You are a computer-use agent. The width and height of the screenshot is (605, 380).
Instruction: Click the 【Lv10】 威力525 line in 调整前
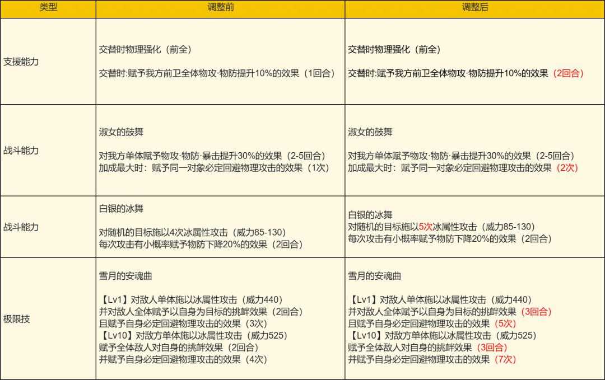pos(194,336)
